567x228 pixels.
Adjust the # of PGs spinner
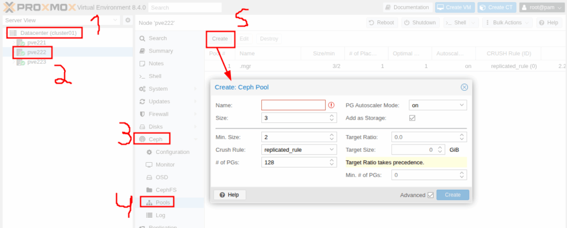point(332,162)
